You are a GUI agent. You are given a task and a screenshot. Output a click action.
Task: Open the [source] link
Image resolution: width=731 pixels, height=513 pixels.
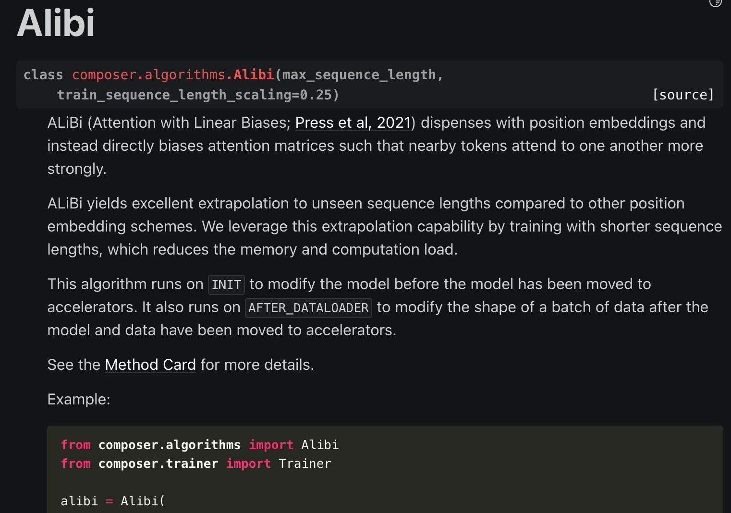683,95
